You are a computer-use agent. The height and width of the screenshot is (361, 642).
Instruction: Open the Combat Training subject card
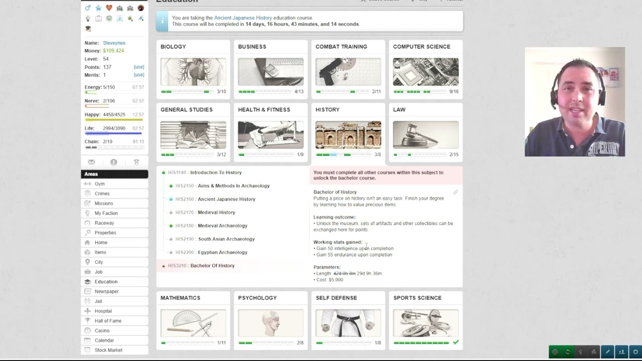tap(348, 69)
